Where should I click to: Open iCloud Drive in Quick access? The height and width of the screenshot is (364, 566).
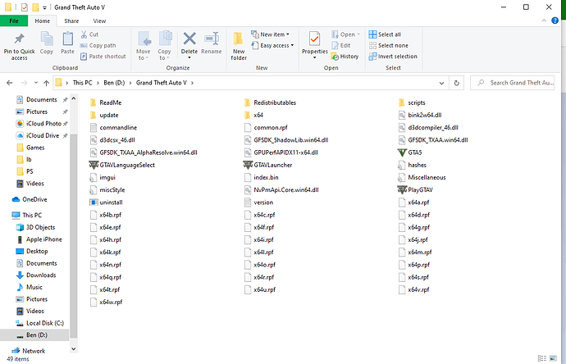click(x=38, y=135)
